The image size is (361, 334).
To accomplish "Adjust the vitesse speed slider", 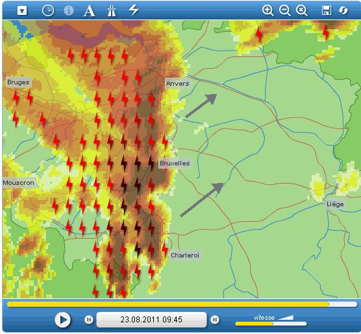I will pos(271,324).
